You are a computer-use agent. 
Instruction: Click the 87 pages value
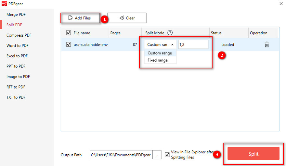pyautogui.click(x=135, y=45)
